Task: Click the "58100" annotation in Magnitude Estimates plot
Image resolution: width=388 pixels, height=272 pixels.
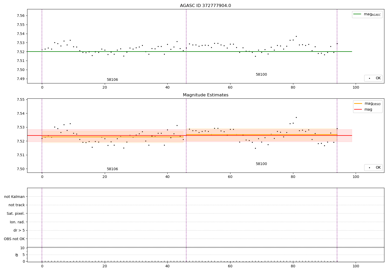Action: [x=261, y=164]
